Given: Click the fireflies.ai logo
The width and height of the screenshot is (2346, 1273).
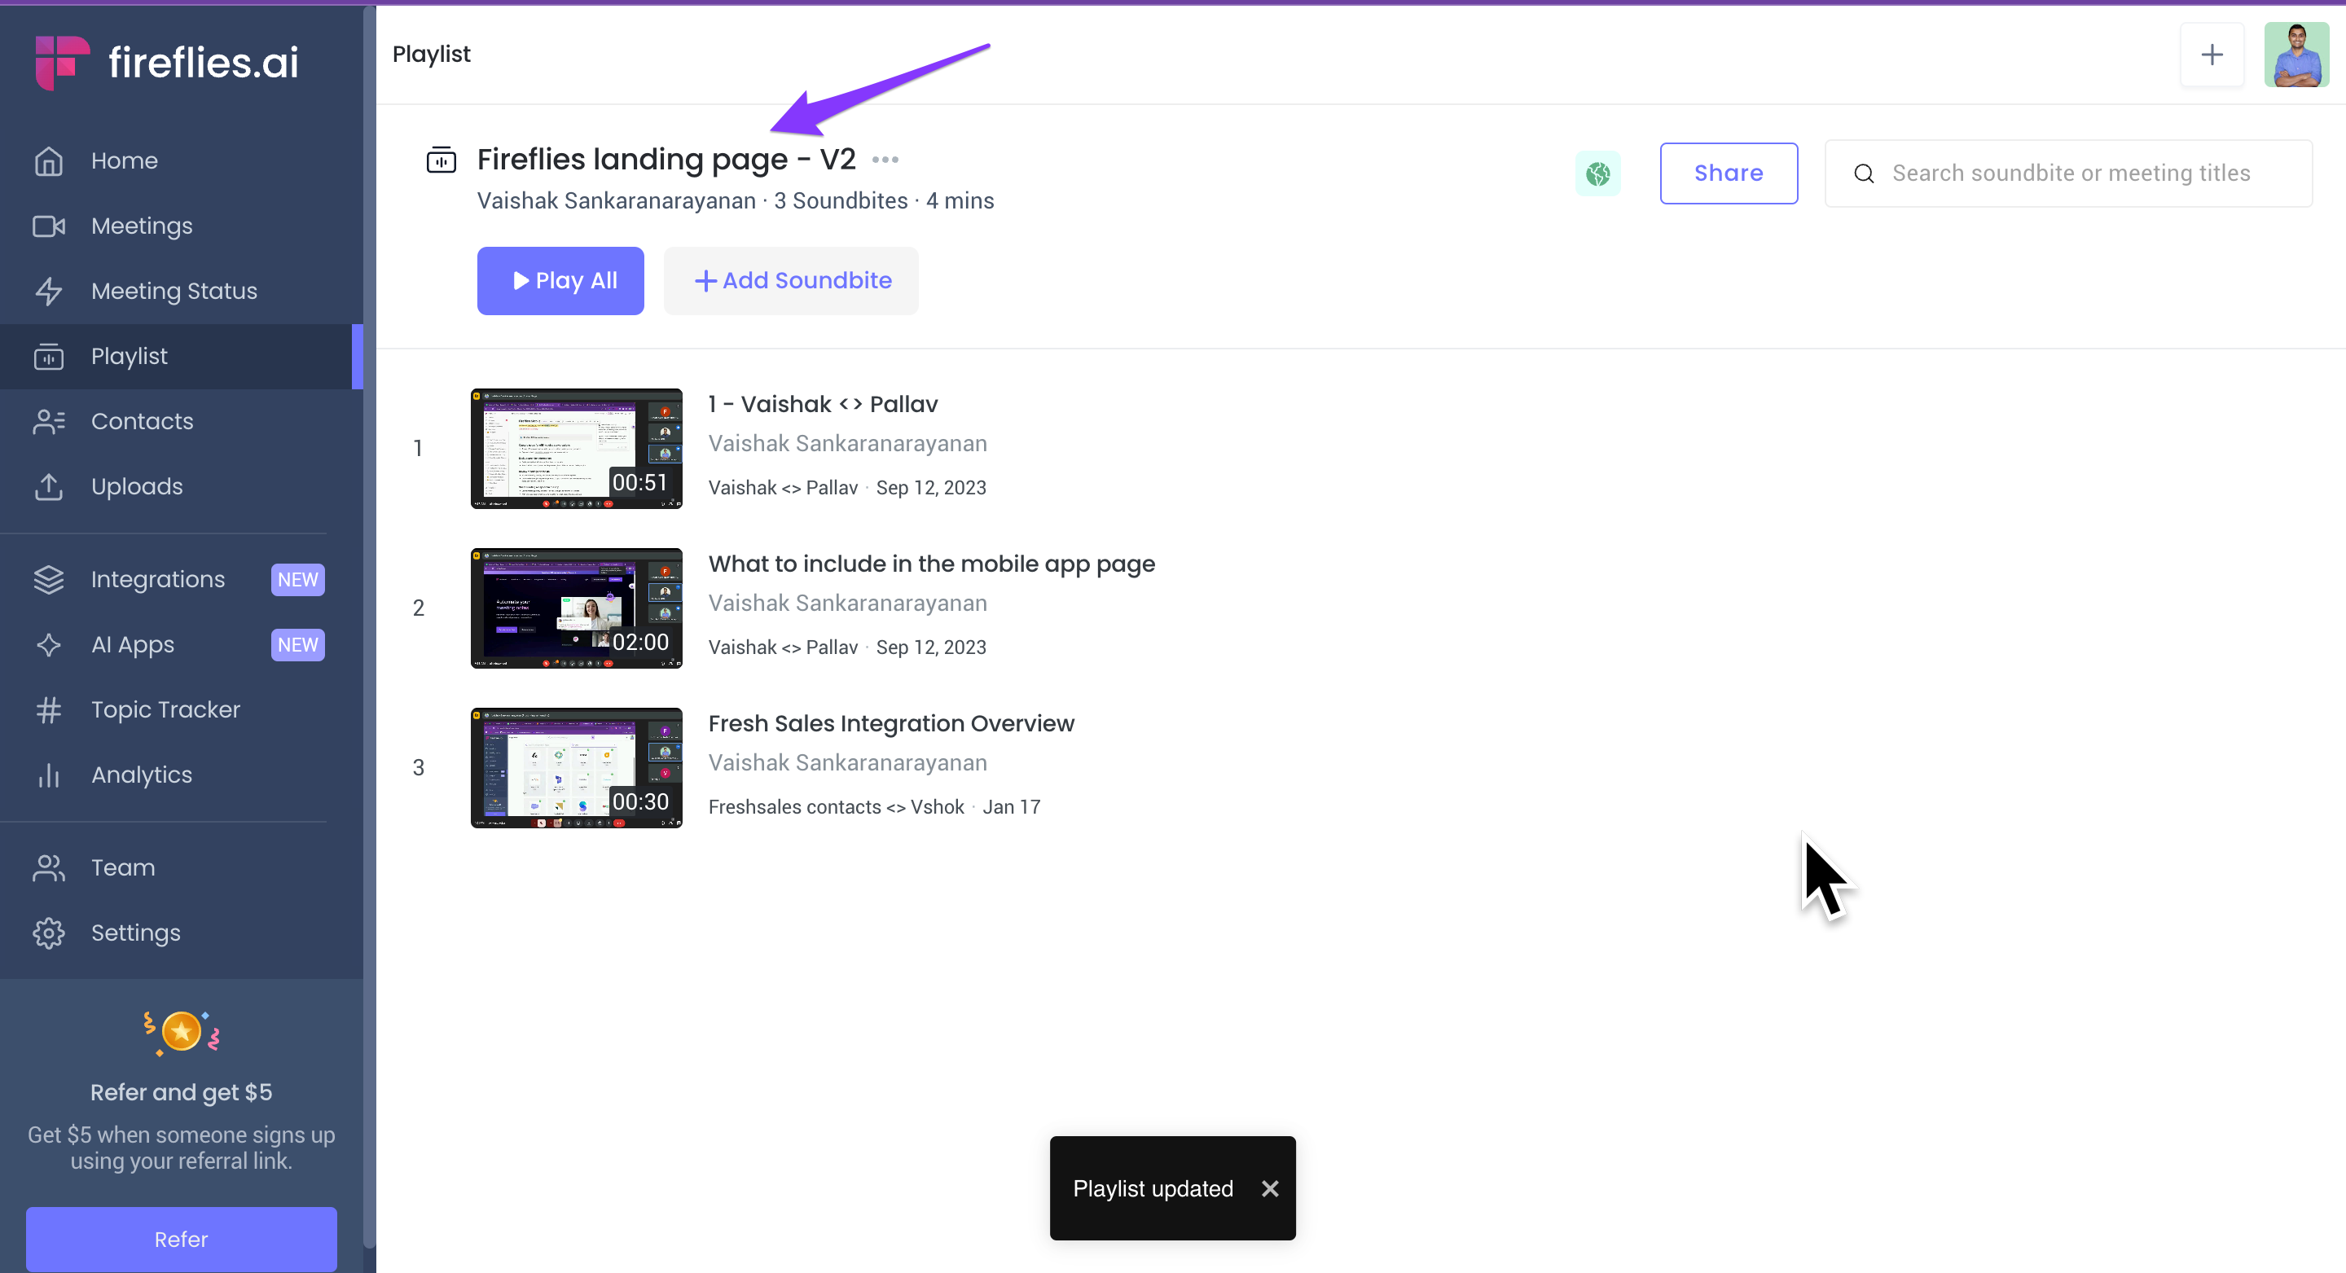Looking at the screenshot, I should (x=167, y=62).
